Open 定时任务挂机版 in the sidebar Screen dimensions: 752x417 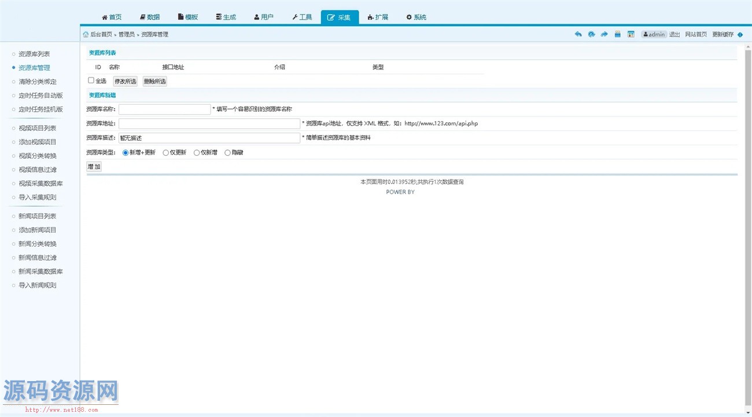click(40, 109)
